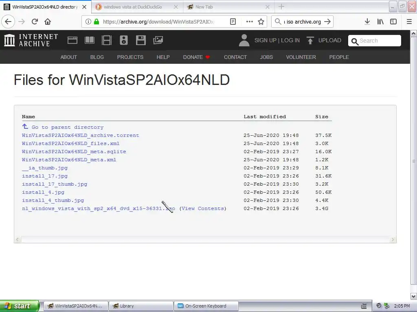417x312 pixels.
Task: Open the Firefox home page icon
Action: (48, 22)
